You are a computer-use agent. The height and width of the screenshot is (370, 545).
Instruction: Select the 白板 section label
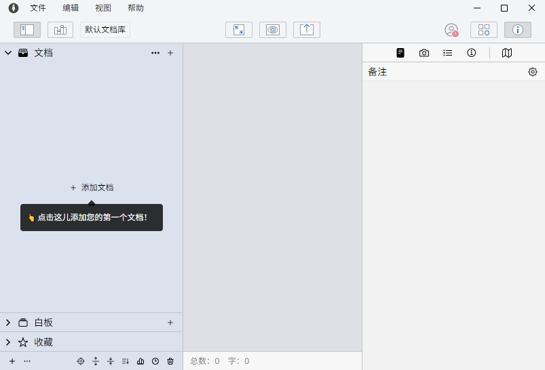click(x=43, y=323)
